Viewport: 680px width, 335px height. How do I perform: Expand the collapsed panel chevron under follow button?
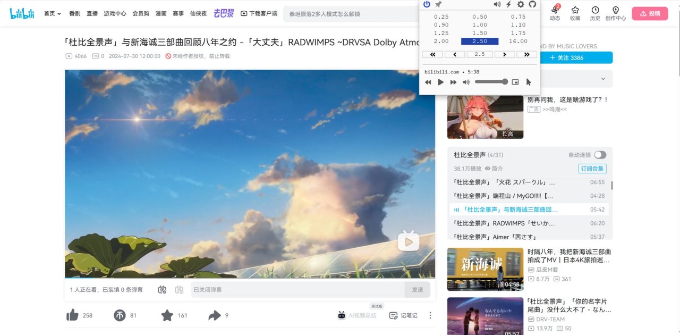[x=603, y=79]
